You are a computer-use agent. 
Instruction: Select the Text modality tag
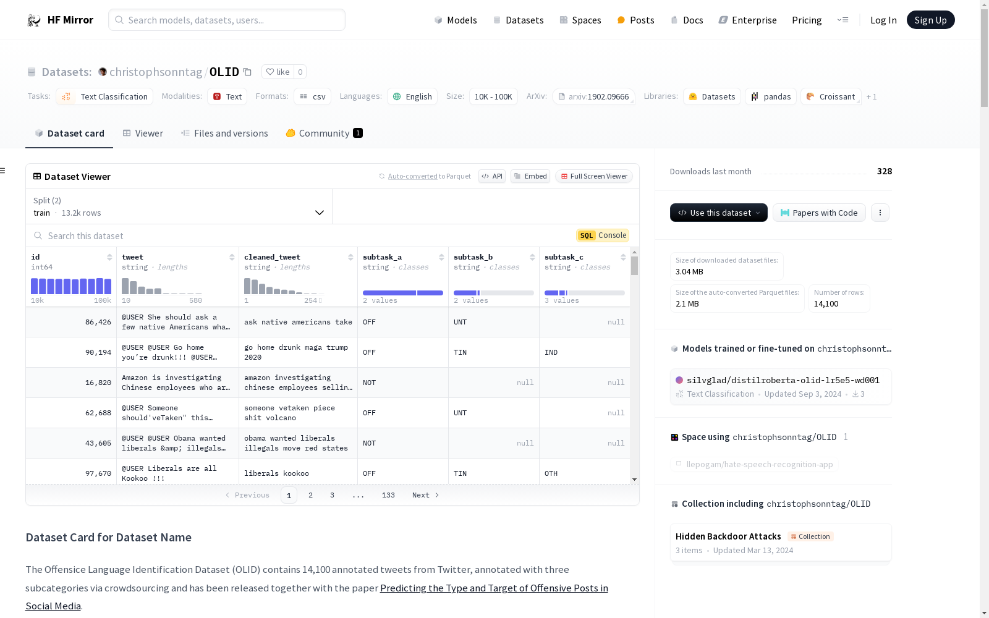[227, 96]
